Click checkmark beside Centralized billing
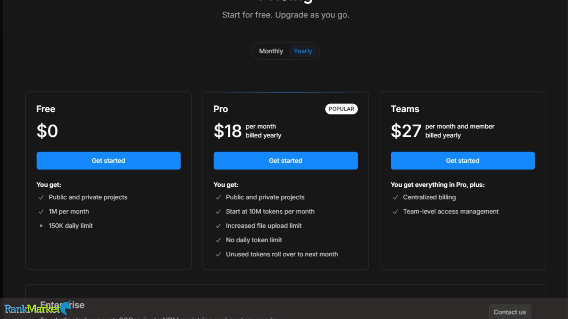The height and width of the screenshot is (319, 568). (395, 197)
